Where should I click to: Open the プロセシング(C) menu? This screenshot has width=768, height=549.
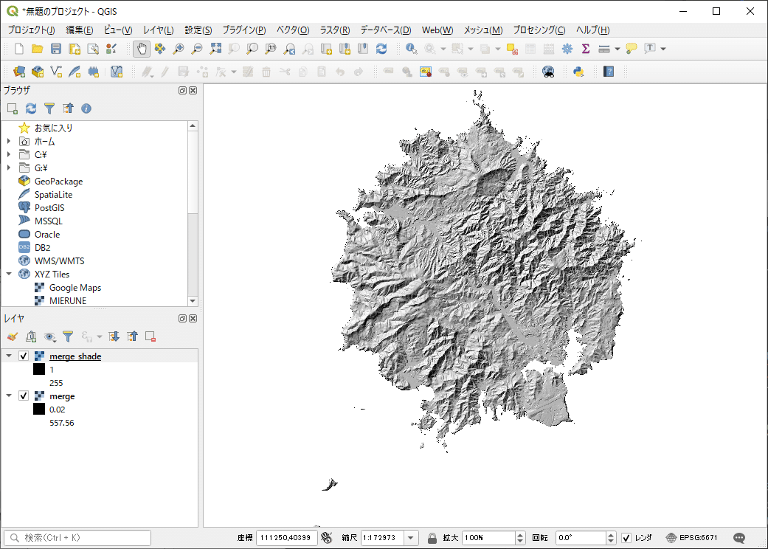click(x=539, y=30)
